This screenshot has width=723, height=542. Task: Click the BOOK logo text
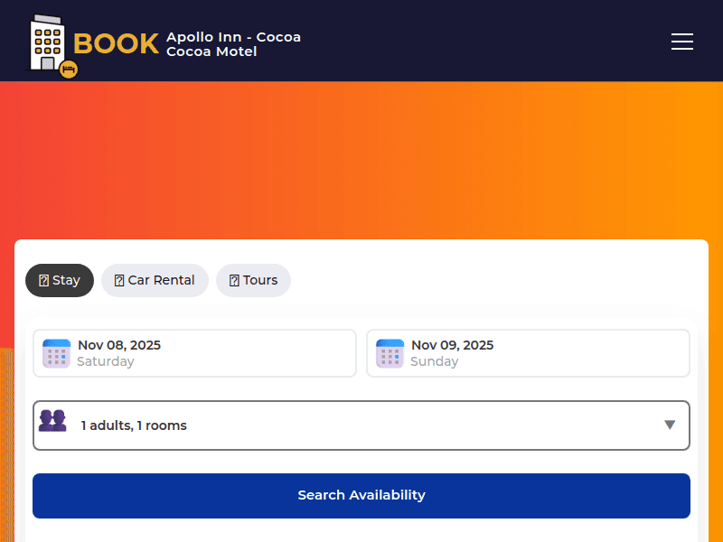pyautogui.click(x=116, y=44)
